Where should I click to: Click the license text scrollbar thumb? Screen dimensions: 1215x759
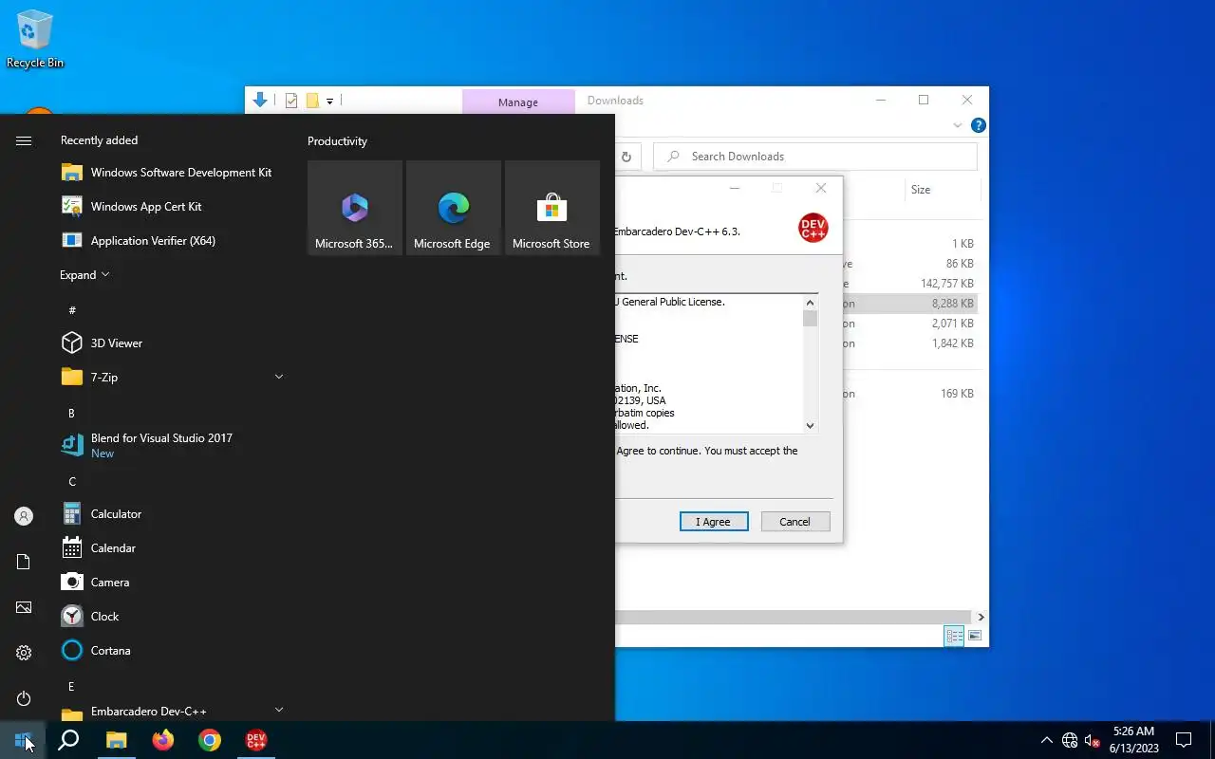[810, 318]
